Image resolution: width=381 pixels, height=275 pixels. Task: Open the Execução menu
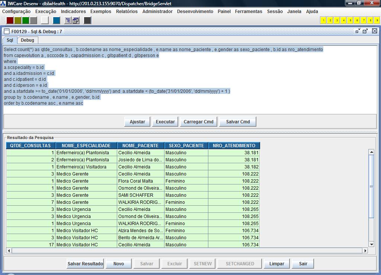[46, 12]
